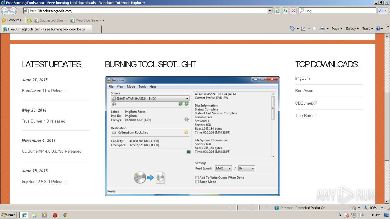
Task: Click the ImgBurn media information globe icon
Action: (186, 120)
